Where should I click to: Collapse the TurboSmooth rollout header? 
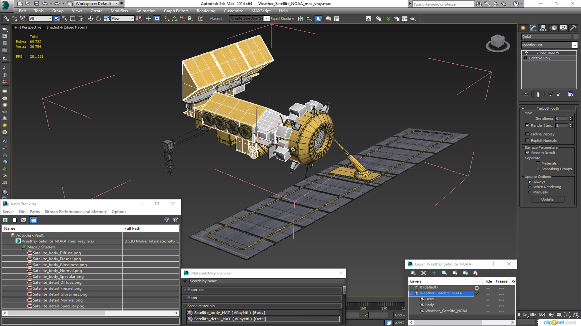[x=547, y=108]
